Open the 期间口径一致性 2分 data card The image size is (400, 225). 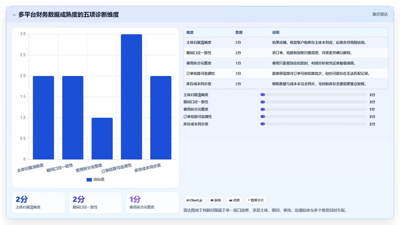pyautogui.click(x=95, y=203)
